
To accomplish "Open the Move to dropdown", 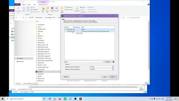I will tap(43, 10).
